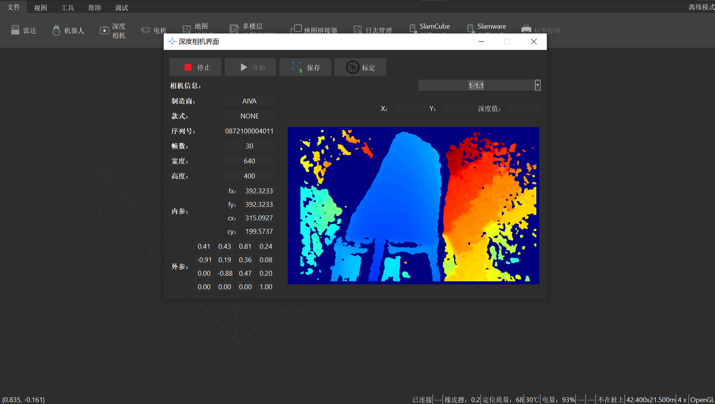The width and height of the screenshot is (715, 404).
Task: Open 日志管理 log management
Action: 372,29
